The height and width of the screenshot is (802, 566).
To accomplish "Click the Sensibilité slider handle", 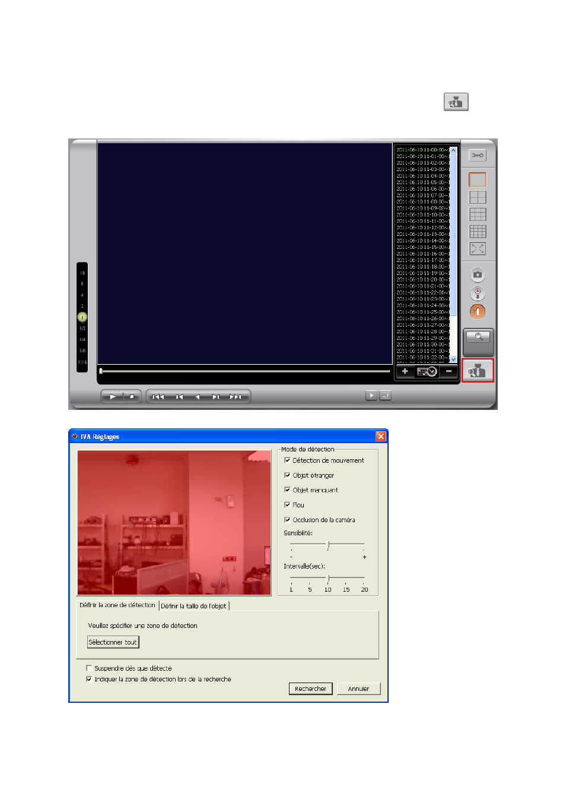I will click(328, 545).
